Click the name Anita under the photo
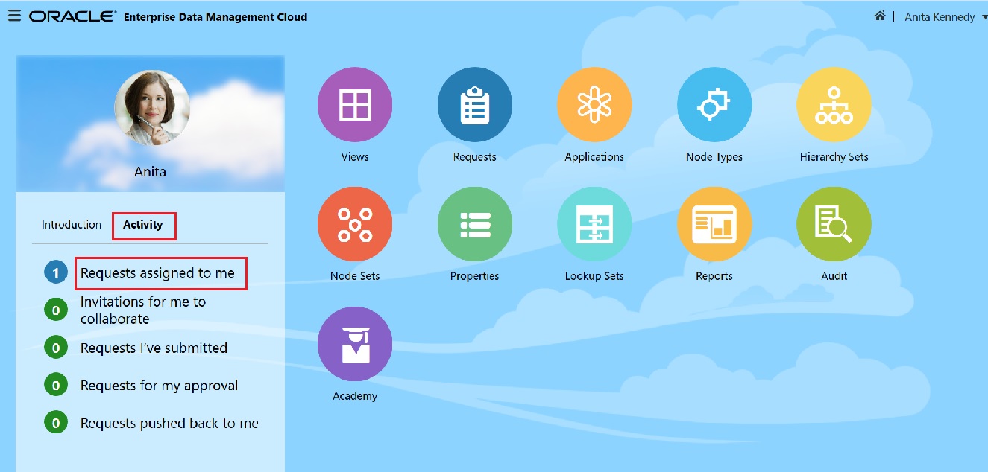This screenshot has width=988, height=472. (151, 171)
